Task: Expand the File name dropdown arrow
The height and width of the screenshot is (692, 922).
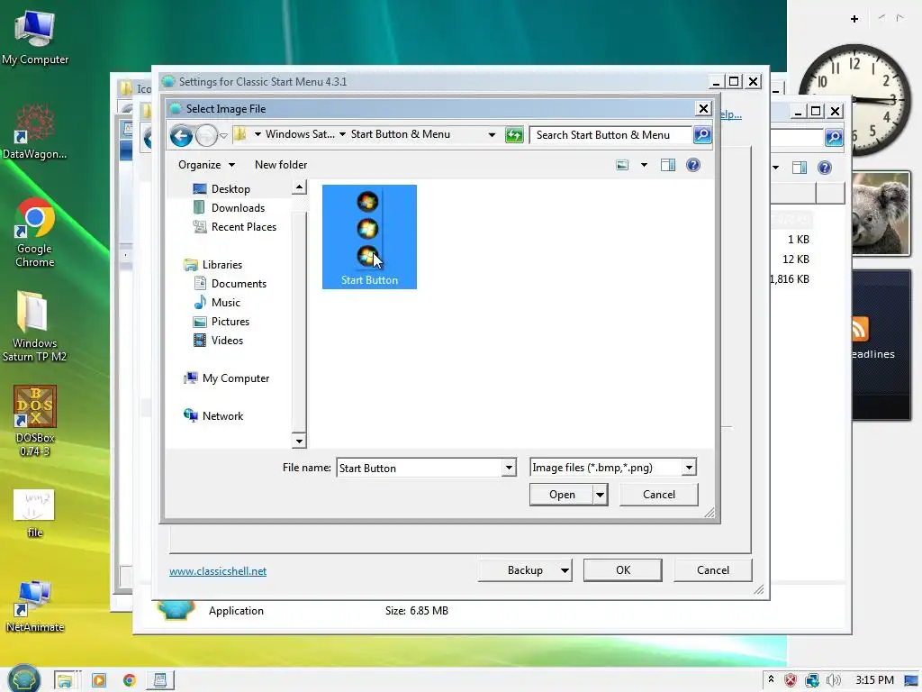Action: 509,468
